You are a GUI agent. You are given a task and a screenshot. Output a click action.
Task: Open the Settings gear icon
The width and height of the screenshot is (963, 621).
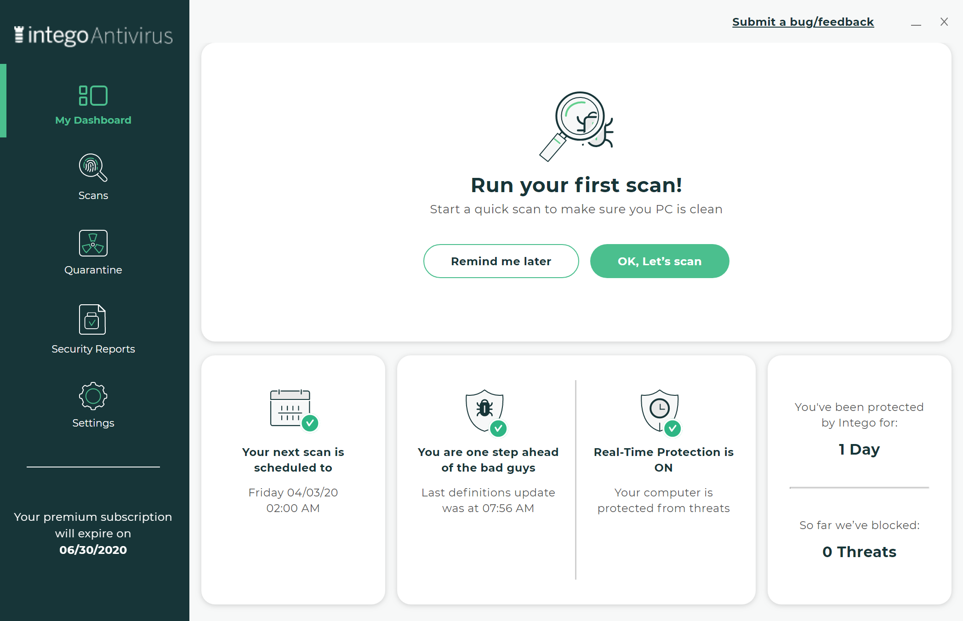point(93,396)
